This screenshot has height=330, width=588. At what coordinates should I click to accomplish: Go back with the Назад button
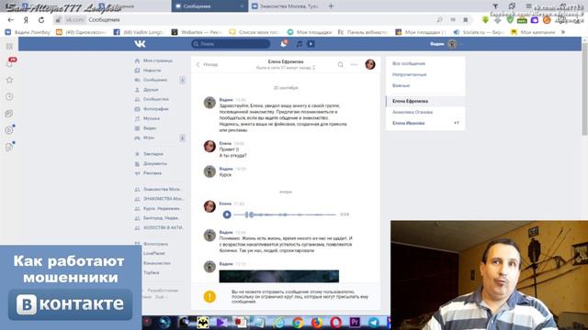pyautogui.click(x=207, y=64)
